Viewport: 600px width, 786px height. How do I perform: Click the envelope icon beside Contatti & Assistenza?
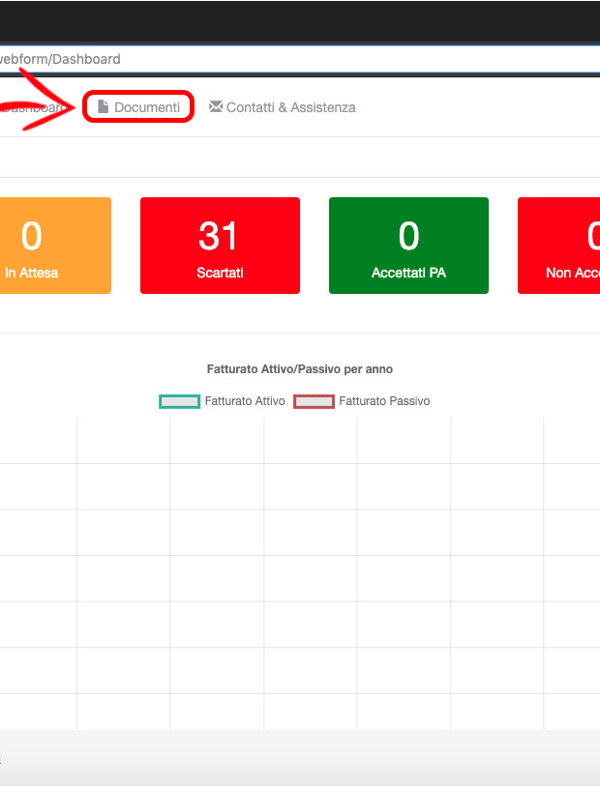pyautogui.click(x=216, y=107)
